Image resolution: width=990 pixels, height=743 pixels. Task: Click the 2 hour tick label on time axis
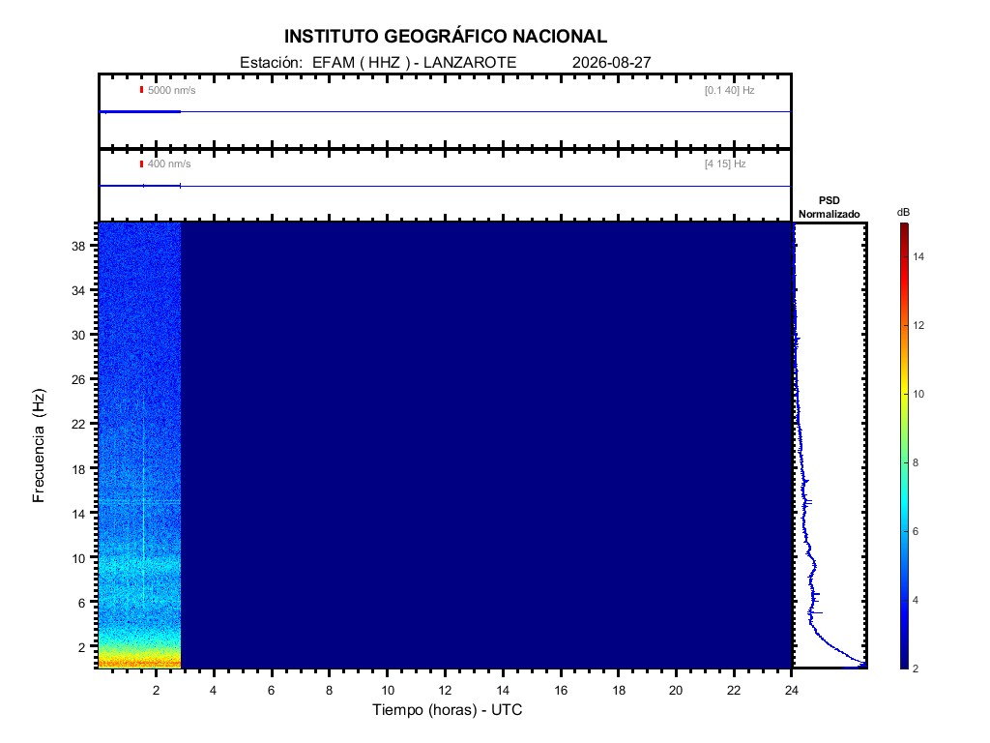[x=156, y=690]
